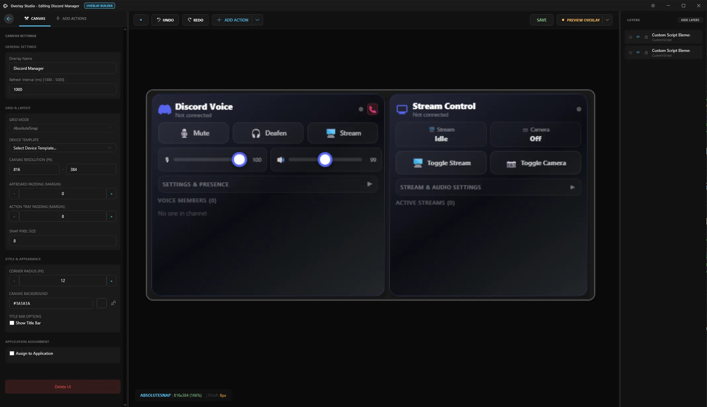The width and height of the screenshot is (707, 407).
Task: Click the Toggle Stream button
Action: click(441, 163)
